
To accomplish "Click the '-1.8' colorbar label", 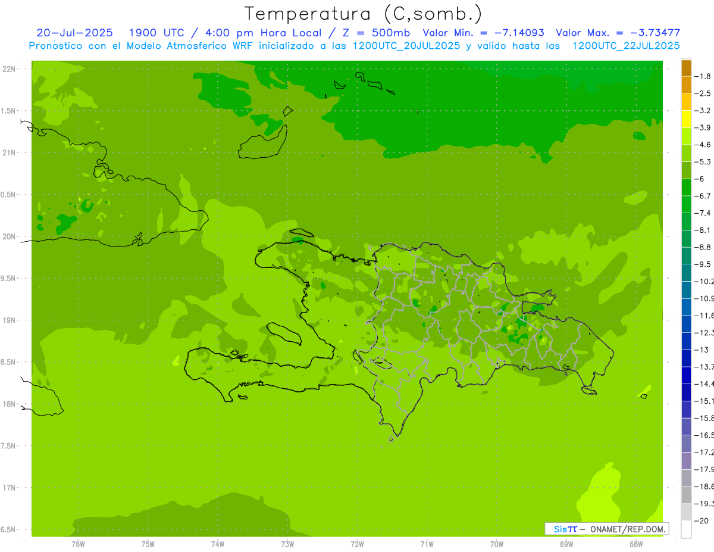I will 702,76.
